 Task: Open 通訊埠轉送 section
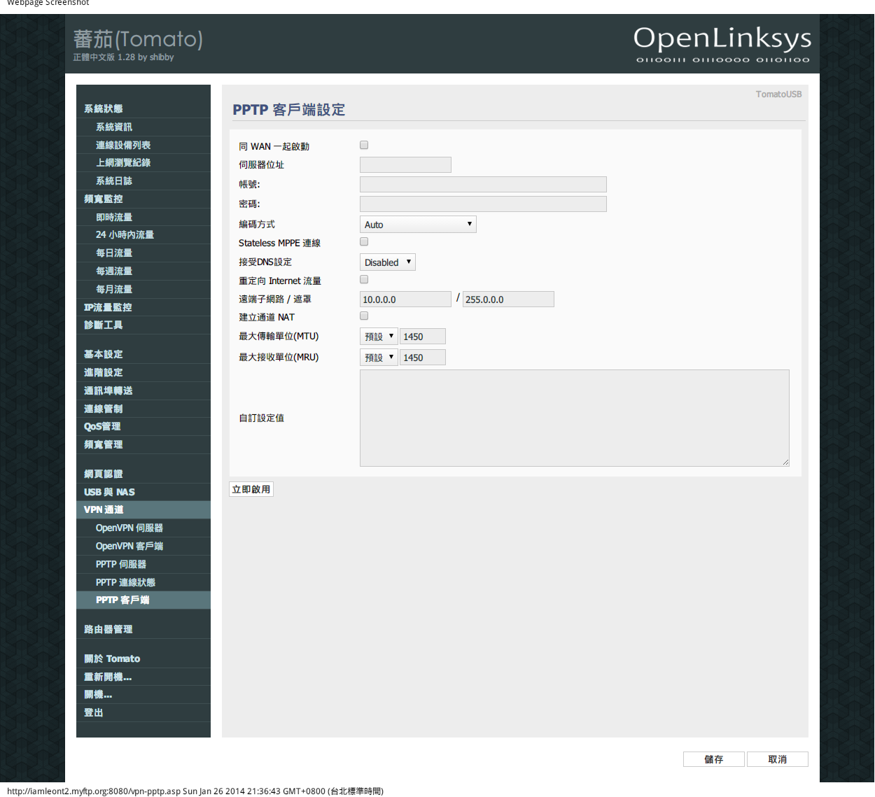143,391
